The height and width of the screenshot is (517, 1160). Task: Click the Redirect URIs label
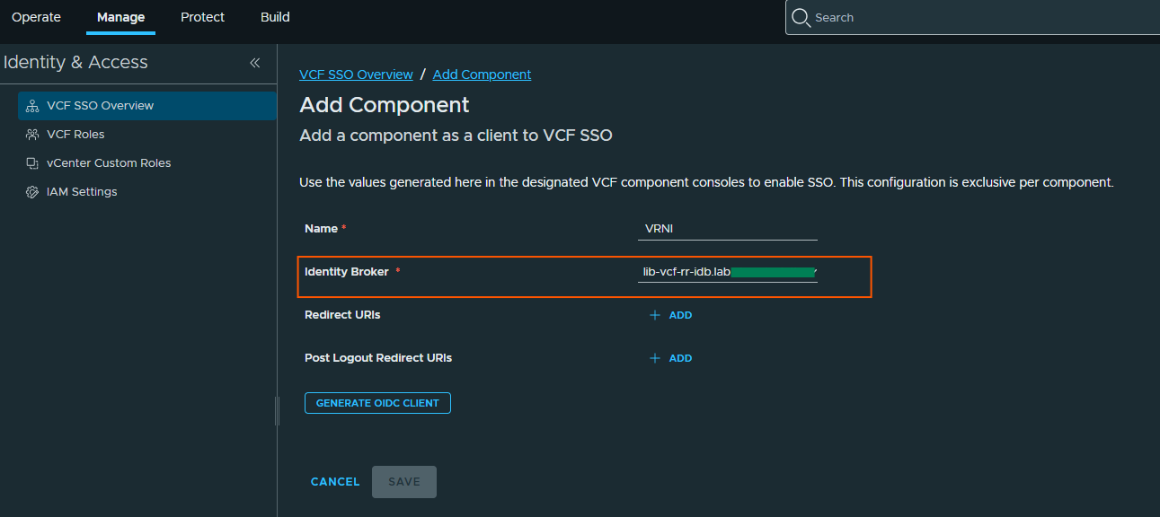342,315
